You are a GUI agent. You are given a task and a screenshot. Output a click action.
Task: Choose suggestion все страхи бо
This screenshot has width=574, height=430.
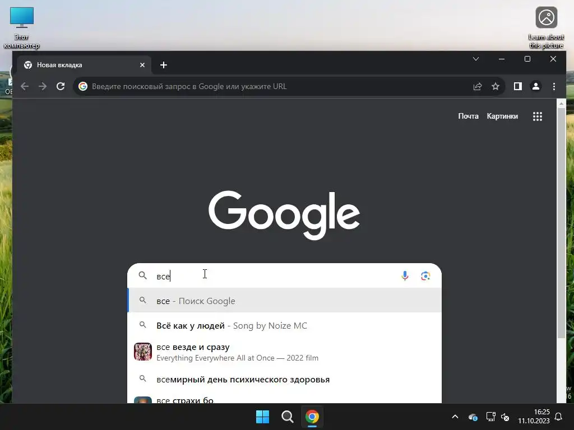(x=284, y=399)
